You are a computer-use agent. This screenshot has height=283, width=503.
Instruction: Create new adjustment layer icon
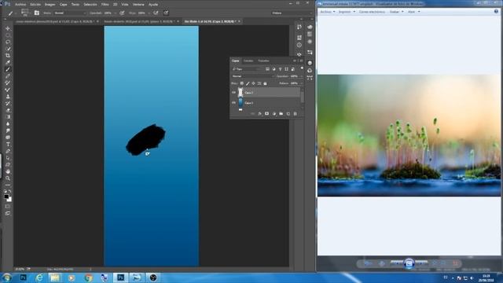[x=274, y=113]
